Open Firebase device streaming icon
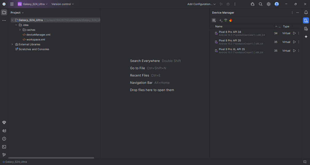 (x=231, y=20)
